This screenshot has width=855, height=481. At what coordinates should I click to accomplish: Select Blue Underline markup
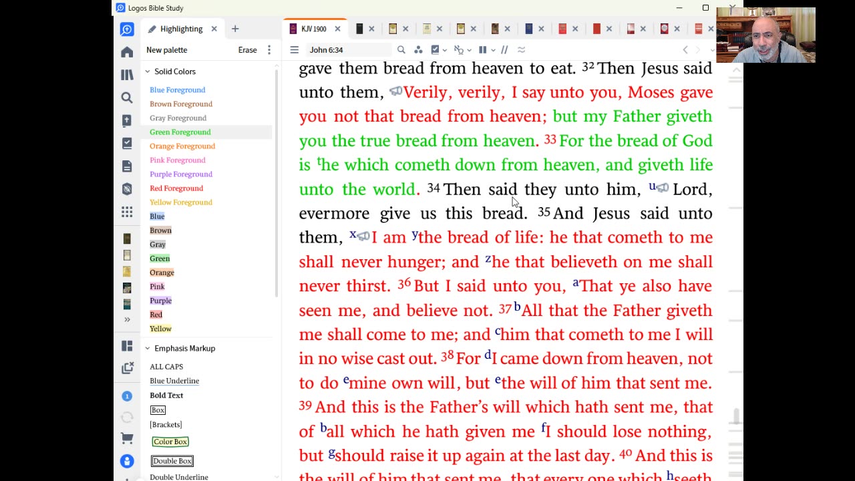pos(174,381)
